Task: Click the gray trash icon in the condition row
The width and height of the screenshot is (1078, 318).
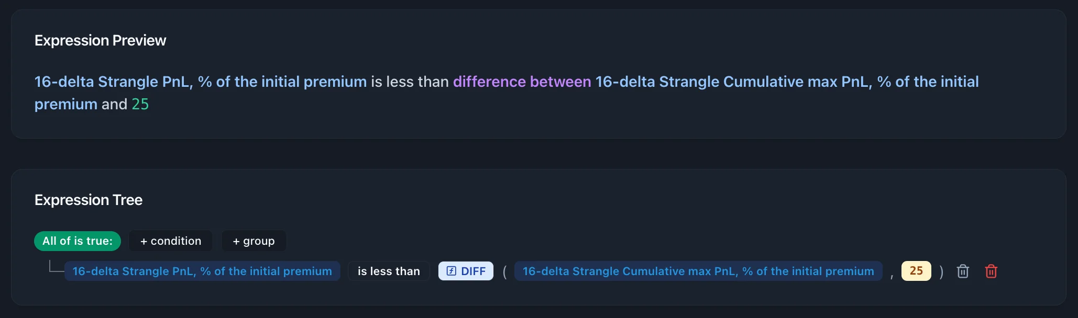Action: (963, 271)
